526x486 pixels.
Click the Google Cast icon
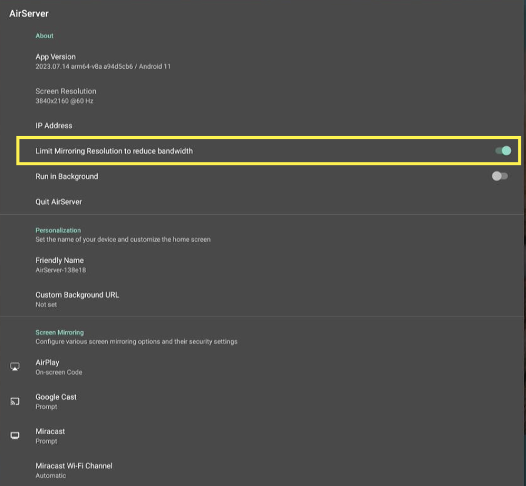pyautogui.click(x=15, y=401)
